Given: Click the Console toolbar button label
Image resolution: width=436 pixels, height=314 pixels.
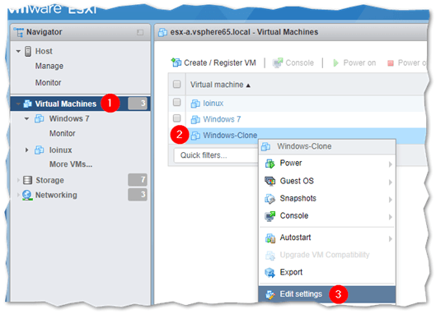Looking at the screenshot, I should [299, 63].
